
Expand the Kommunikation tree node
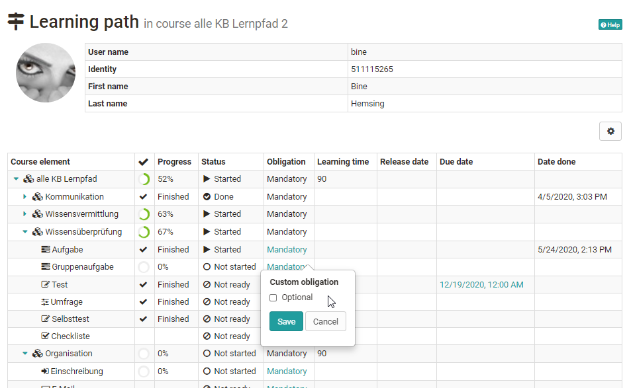pos(25,197)
